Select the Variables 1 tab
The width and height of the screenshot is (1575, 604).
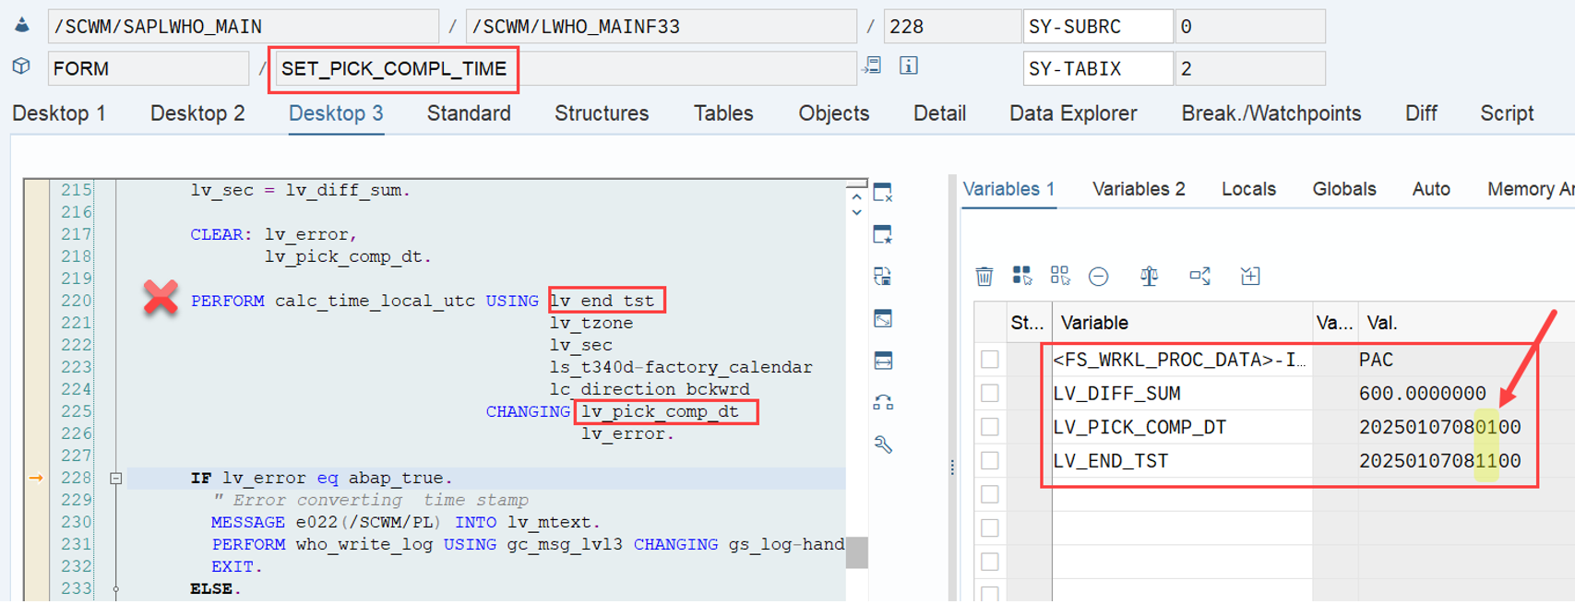tap(1008, 189)
